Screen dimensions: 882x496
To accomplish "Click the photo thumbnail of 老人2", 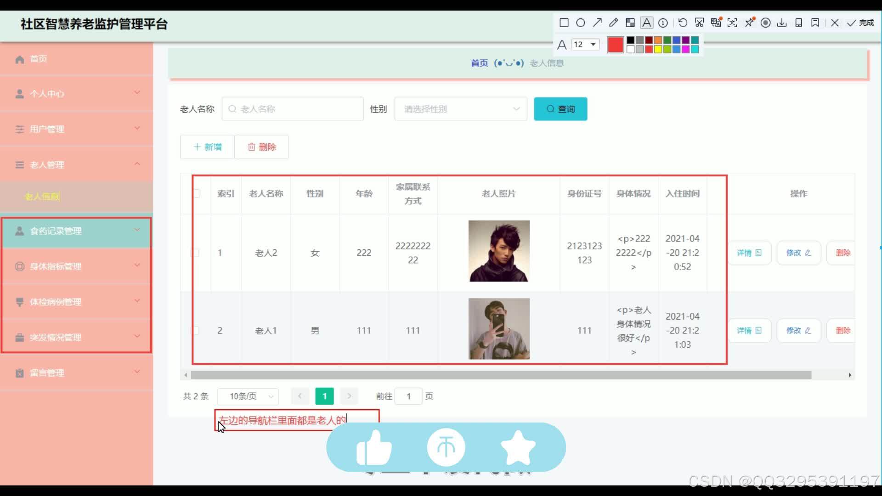I will pos(499,251).
